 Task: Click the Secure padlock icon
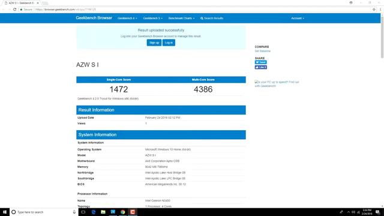coord(22,10)
